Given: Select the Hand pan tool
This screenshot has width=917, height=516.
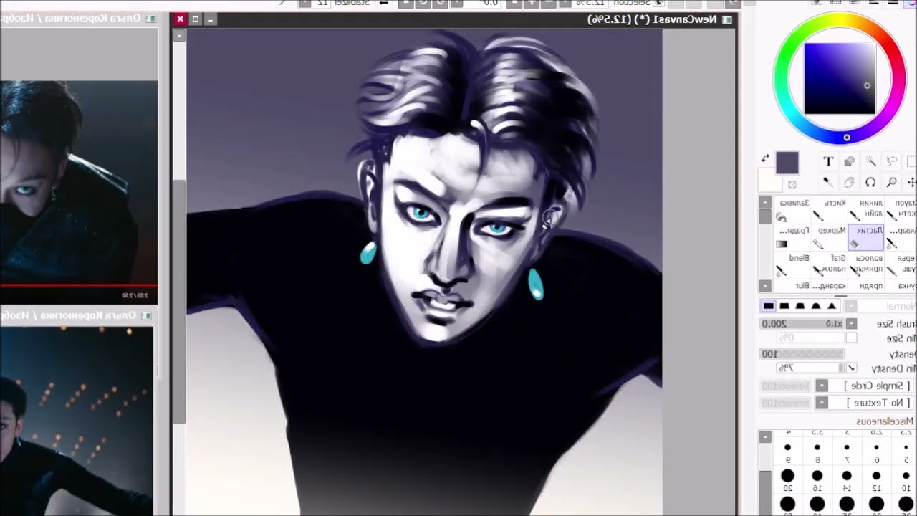Looking at the screenshot, I should tap(850, 183).
